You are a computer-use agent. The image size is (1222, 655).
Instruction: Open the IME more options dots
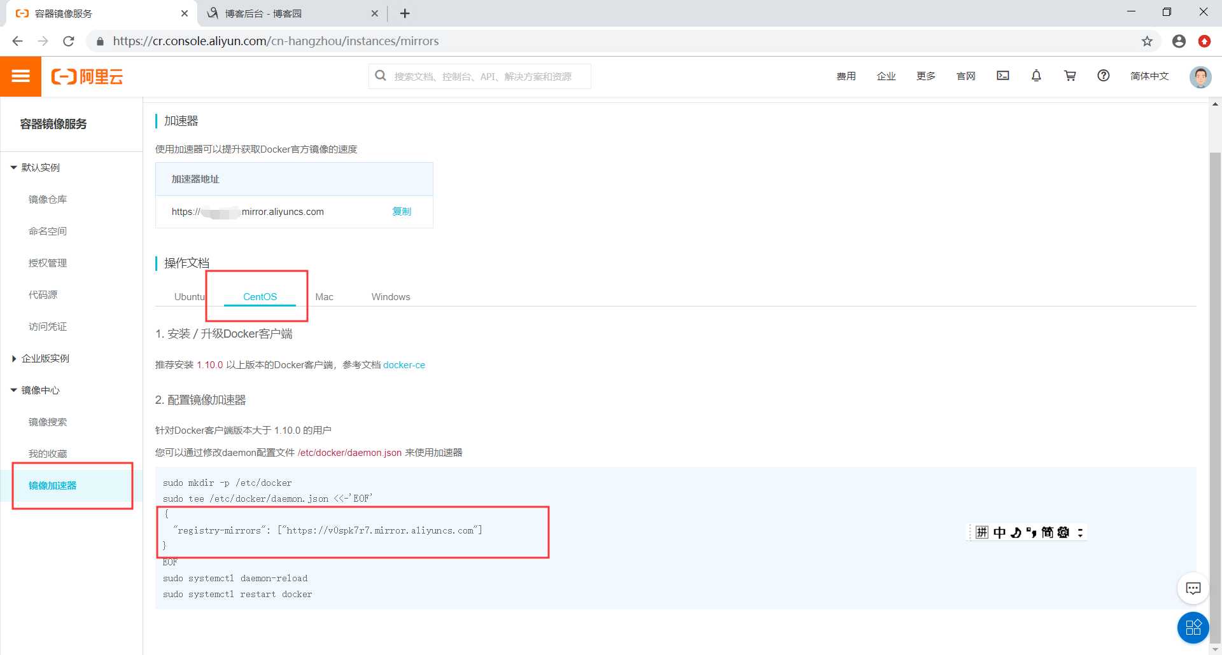tap(1080, 532)
